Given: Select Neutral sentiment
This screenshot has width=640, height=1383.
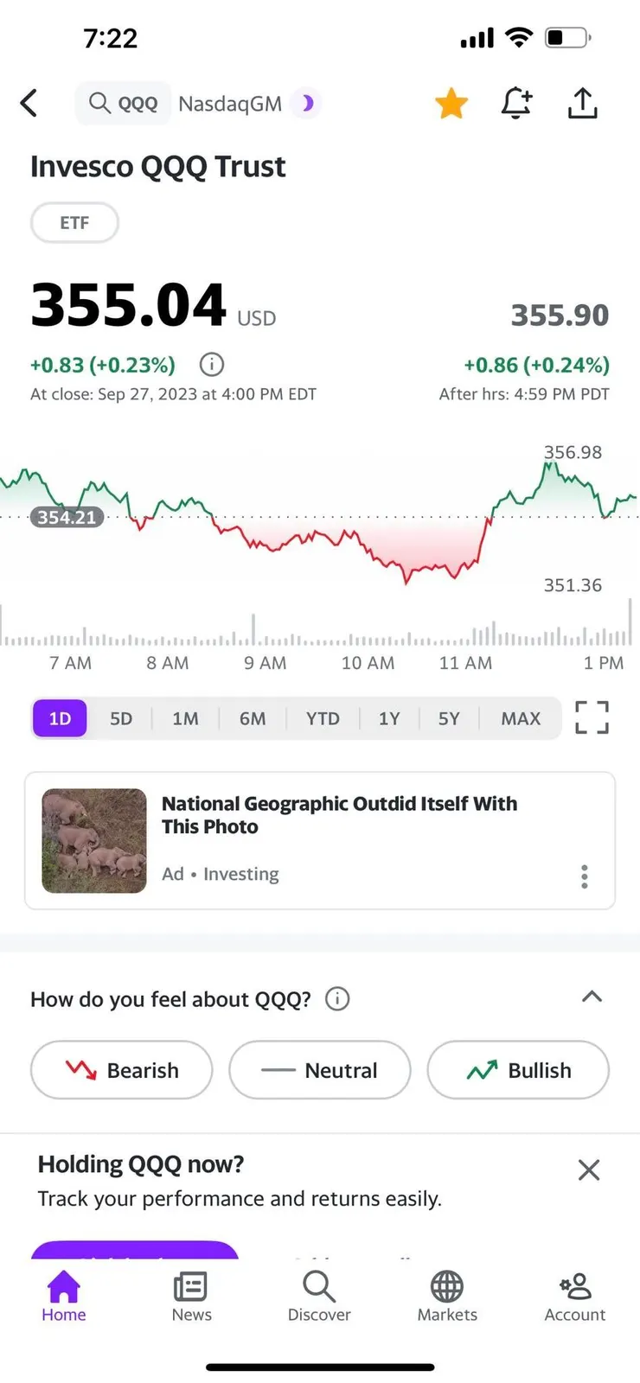Looking at the screenshot, I should 319,1070.
